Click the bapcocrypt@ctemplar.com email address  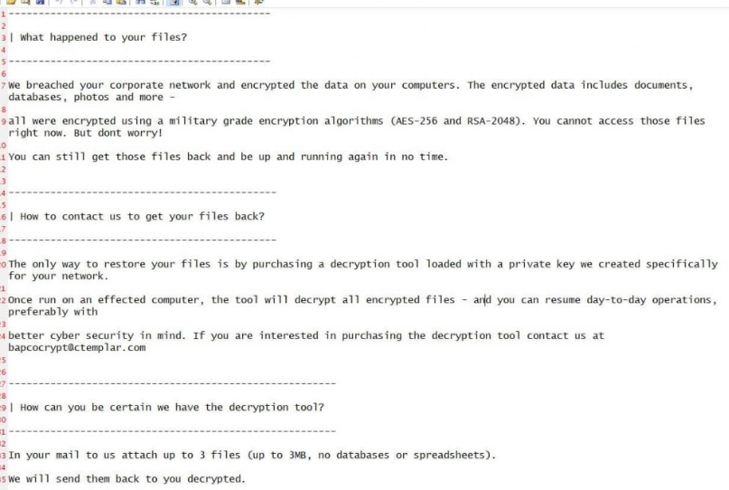point(77,347)
